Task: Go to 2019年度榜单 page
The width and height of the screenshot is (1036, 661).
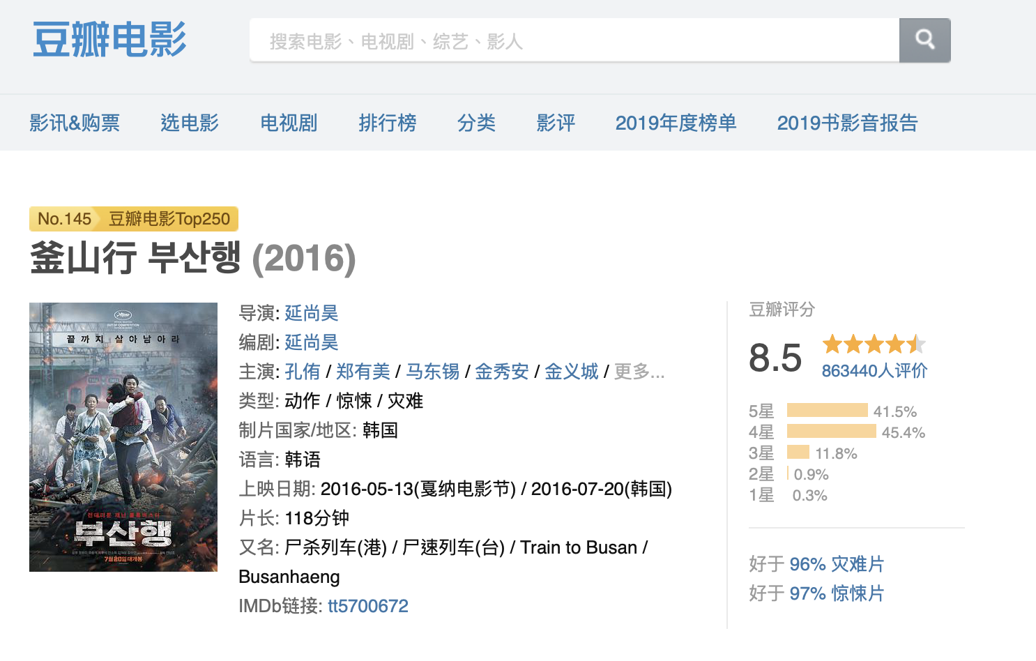Action: tap(676, 123)
